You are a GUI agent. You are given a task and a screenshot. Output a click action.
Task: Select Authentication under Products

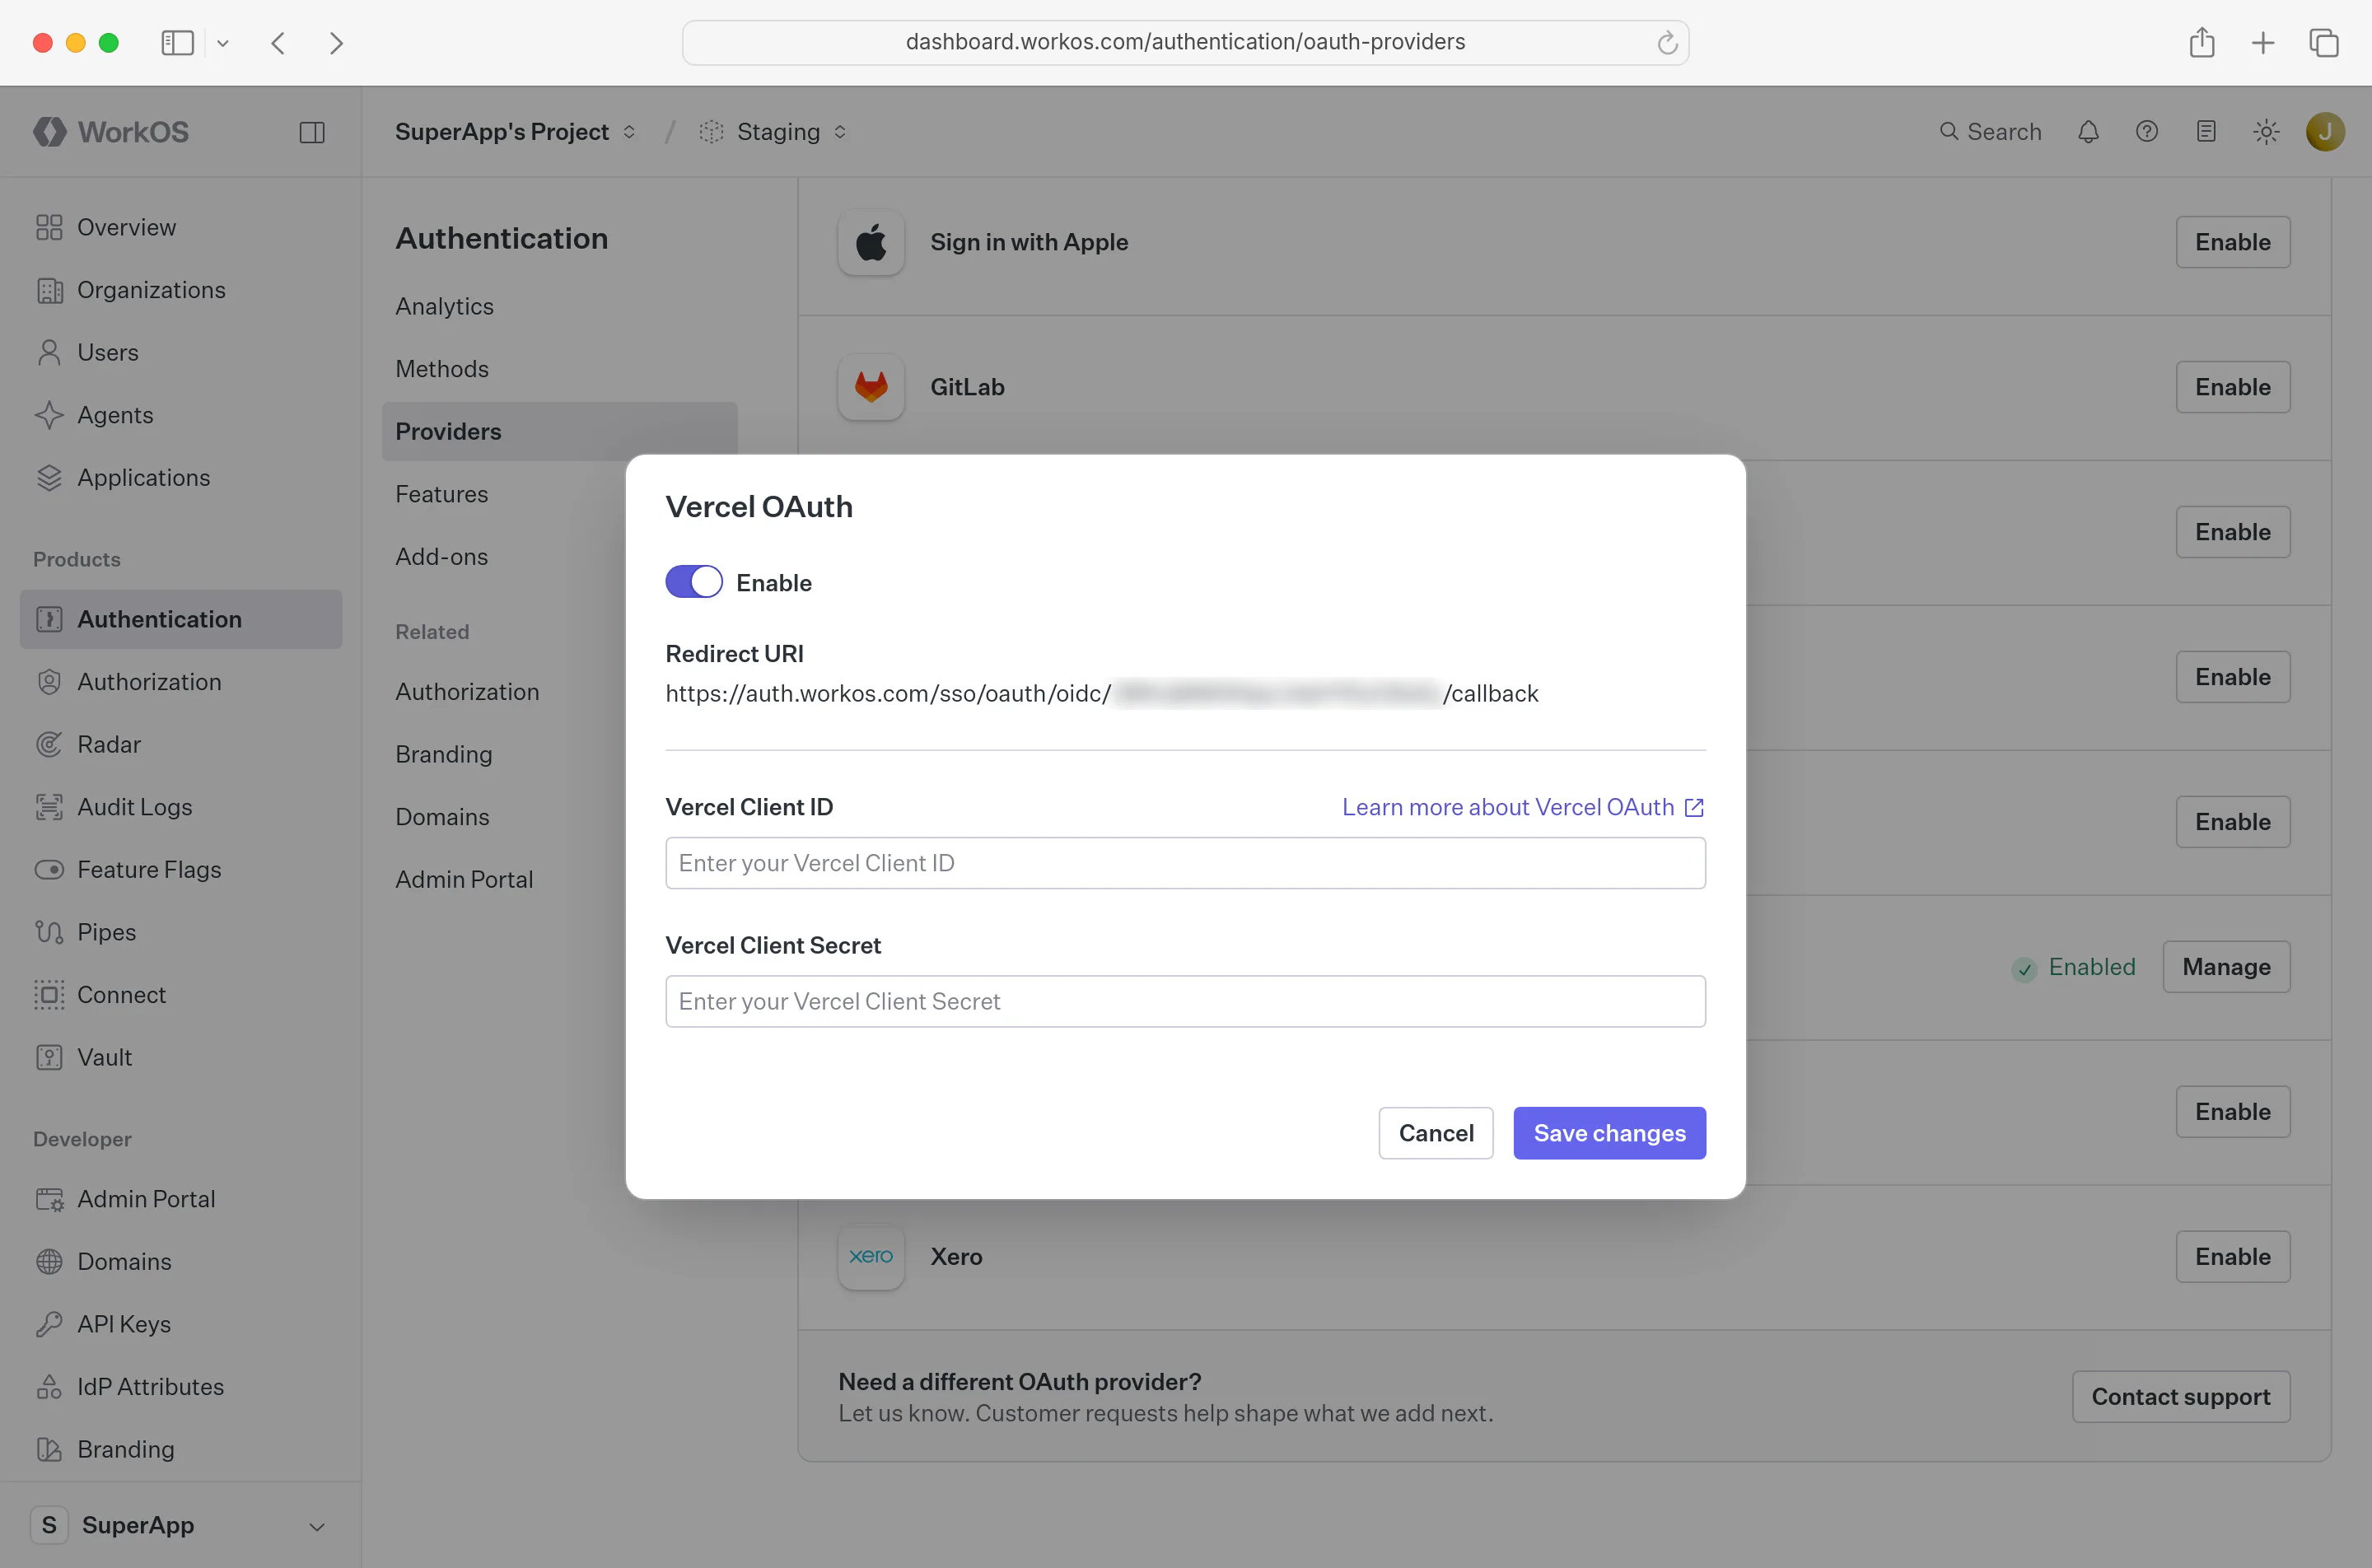click(181, 619)
